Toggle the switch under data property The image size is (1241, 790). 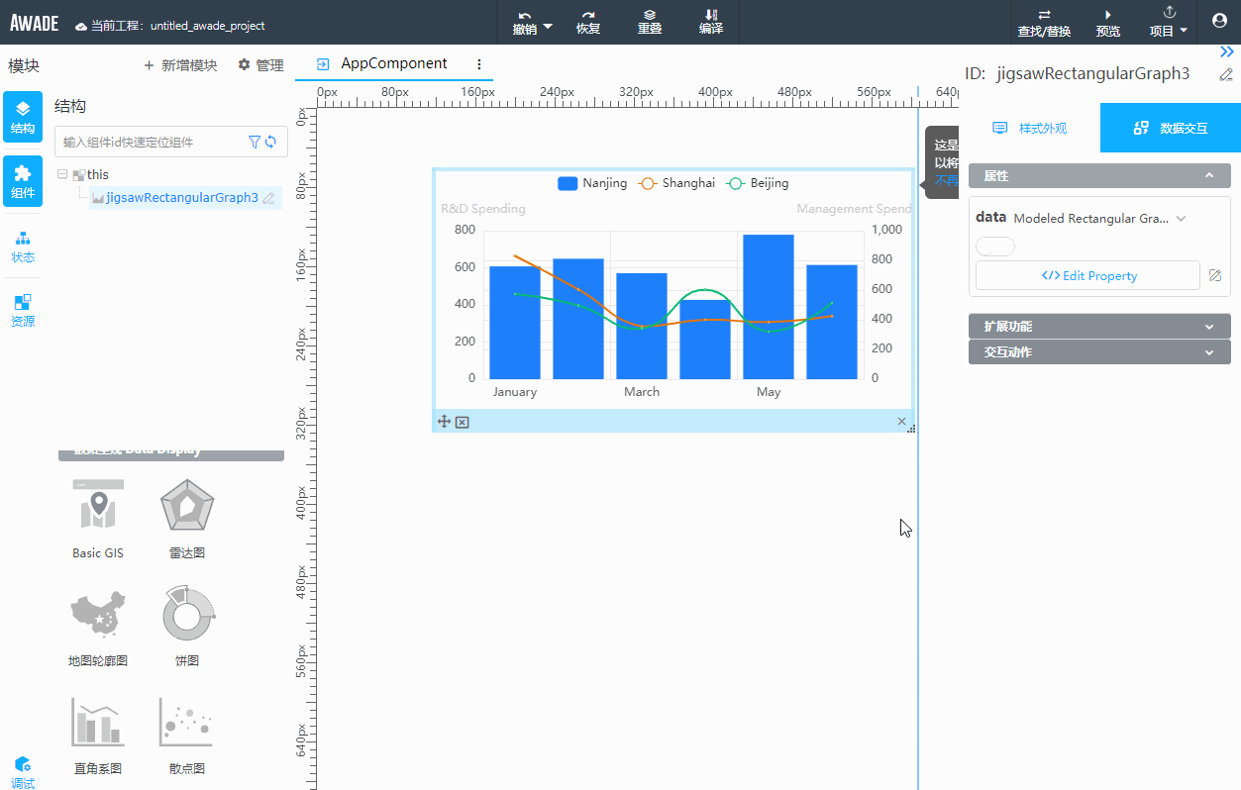(x=995, y=247)
